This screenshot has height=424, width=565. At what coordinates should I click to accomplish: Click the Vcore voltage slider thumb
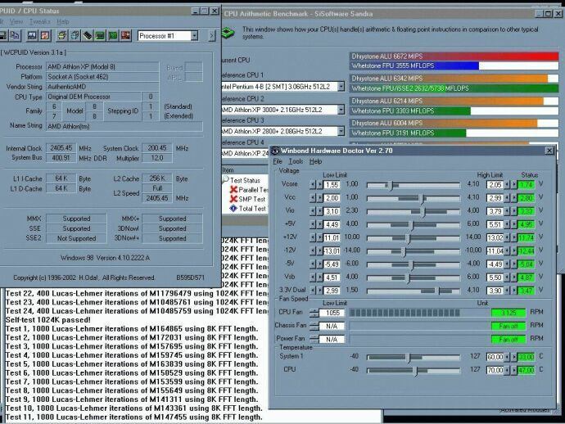pyautogui.click(x=391, y=185)
